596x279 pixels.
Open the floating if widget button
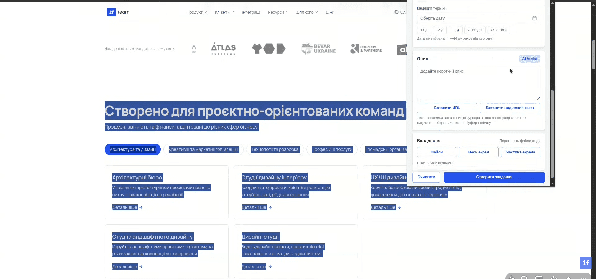(x=586, y=263)
